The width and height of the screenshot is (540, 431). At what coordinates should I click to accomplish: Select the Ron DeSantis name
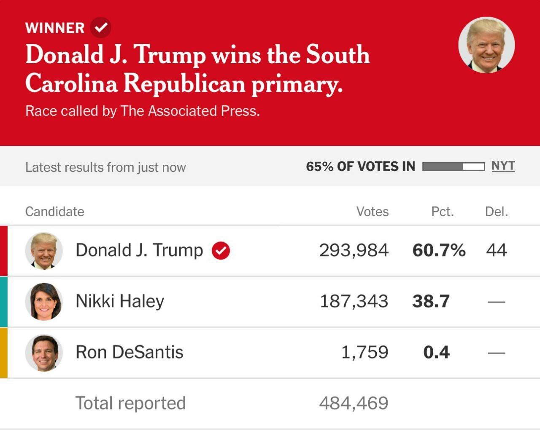[x=130, y=352]
